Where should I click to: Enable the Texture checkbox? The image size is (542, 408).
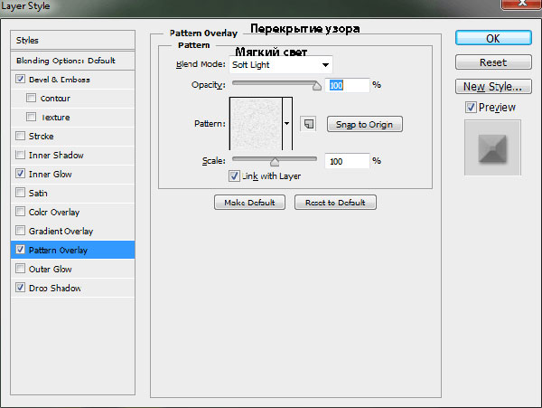pyautogui.click(x=31, y=117)
